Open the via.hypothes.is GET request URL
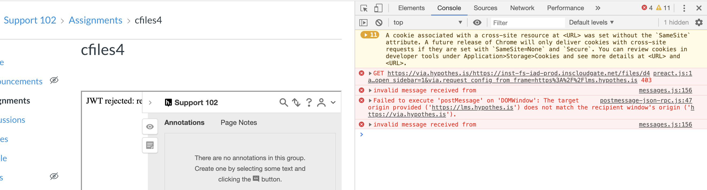The image size is (707, 190). [518, 73]
